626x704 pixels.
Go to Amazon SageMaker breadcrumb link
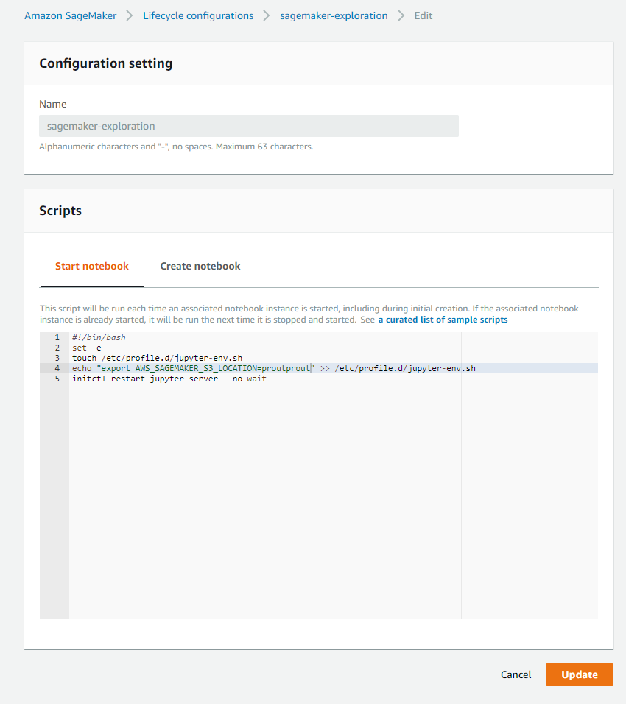point(70,15)
